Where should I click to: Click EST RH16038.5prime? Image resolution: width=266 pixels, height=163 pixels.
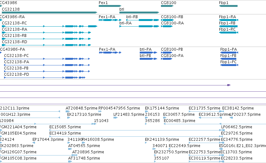pos(98,140)
